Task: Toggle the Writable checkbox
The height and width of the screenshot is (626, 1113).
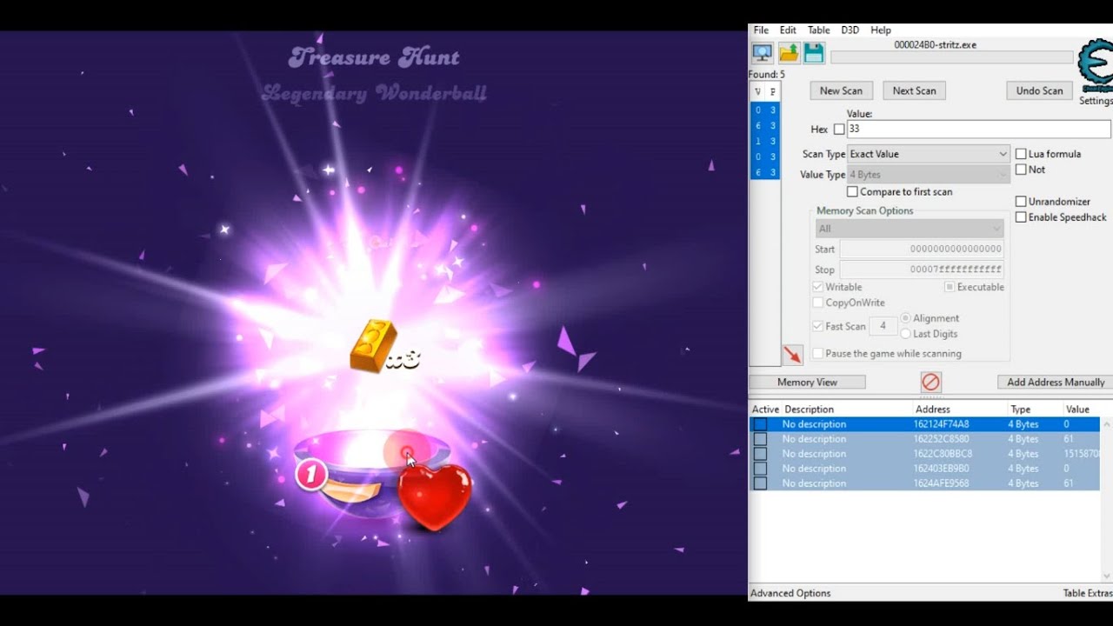Action: (818, 287)
